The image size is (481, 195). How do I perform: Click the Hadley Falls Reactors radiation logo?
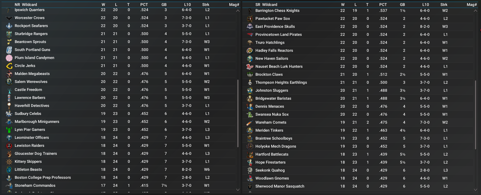pos(250,51)
